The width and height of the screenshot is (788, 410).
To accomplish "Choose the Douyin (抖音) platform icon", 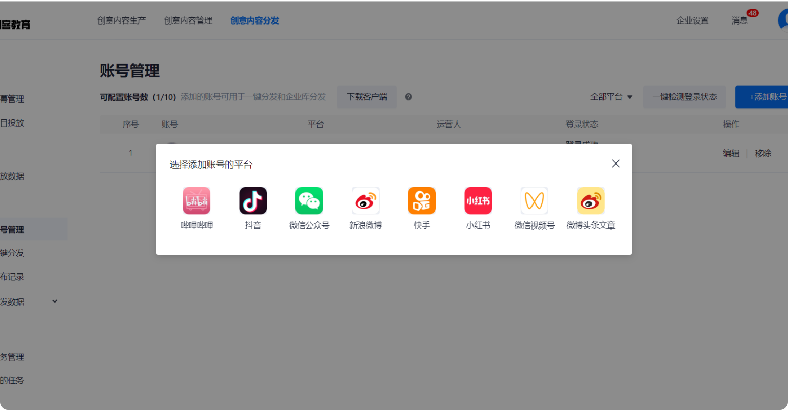I will pyautogui.click(x=253, y=201).
